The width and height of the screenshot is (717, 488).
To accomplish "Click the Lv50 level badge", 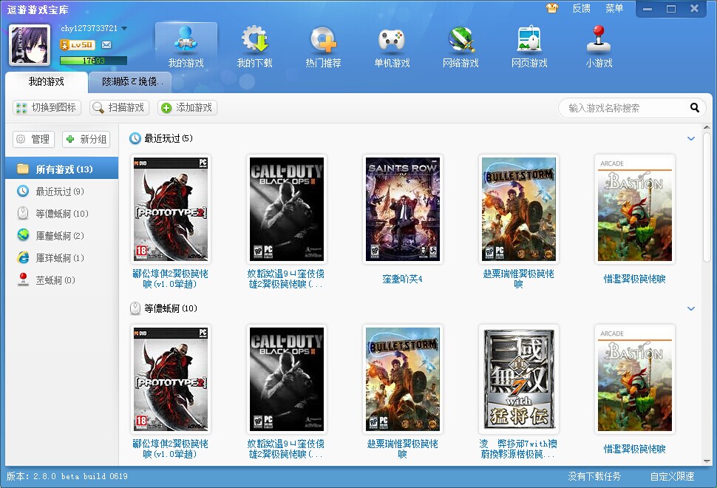I will click(x=78, y=45).
